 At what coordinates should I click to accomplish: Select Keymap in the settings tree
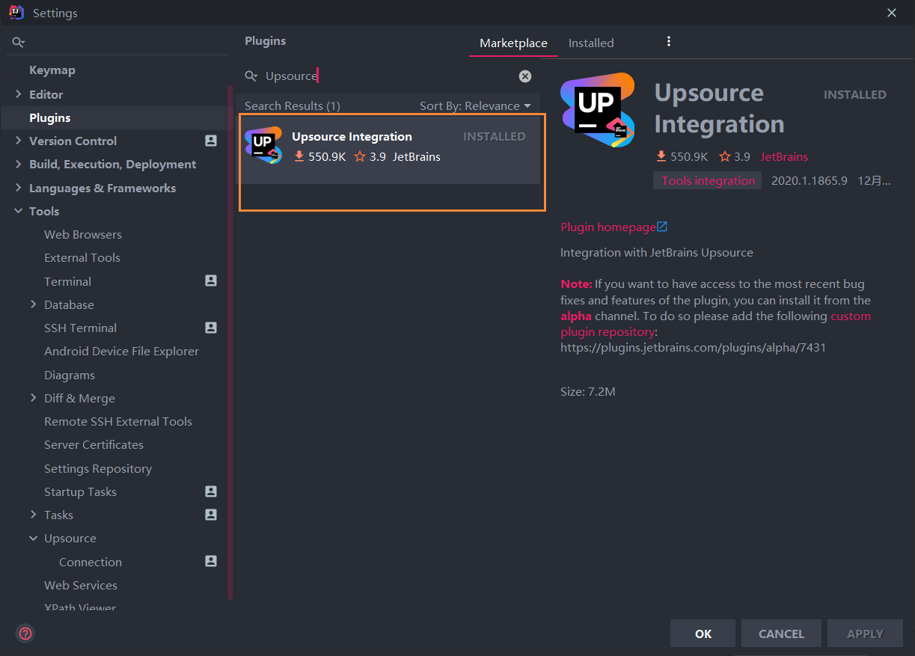coord(52,70)
